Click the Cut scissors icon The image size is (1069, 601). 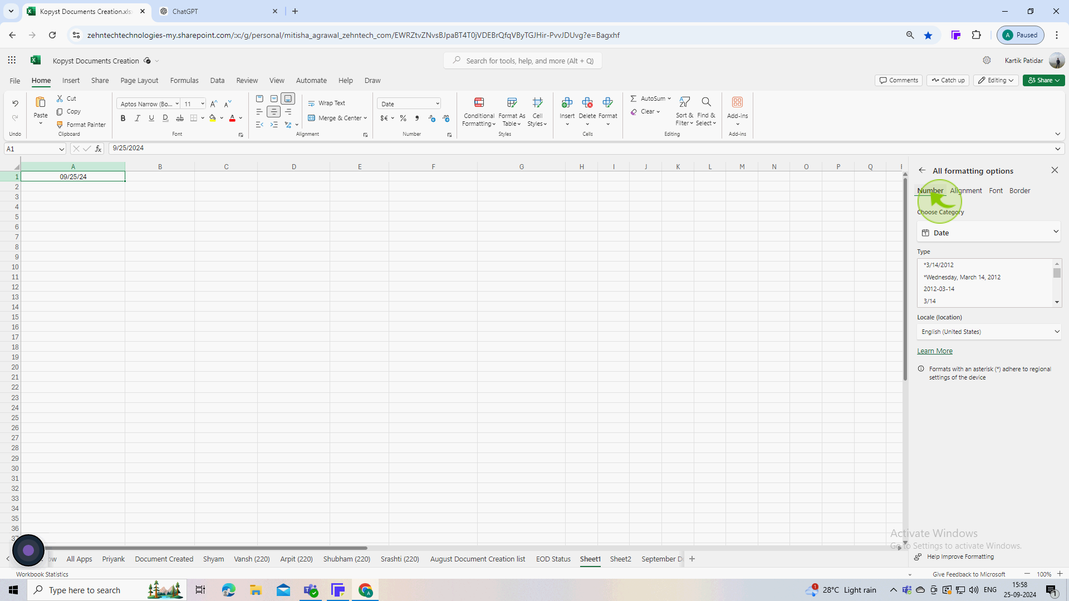pos(60,98)
